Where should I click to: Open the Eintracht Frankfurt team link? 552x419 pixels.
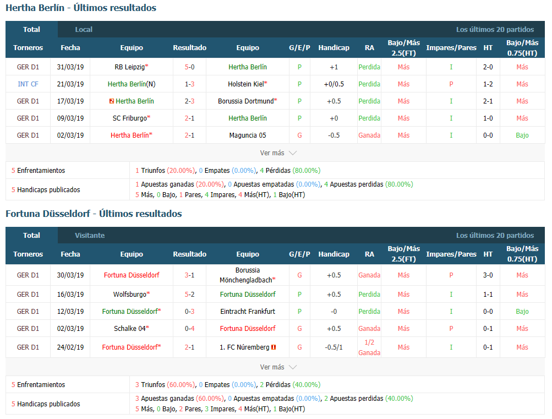[x=248, y=312]
